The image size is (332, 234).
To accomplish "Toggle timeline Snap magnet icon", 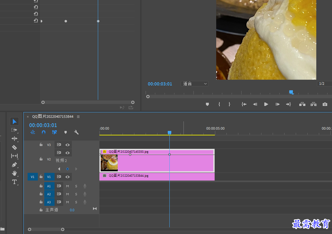I will [44, 132].
